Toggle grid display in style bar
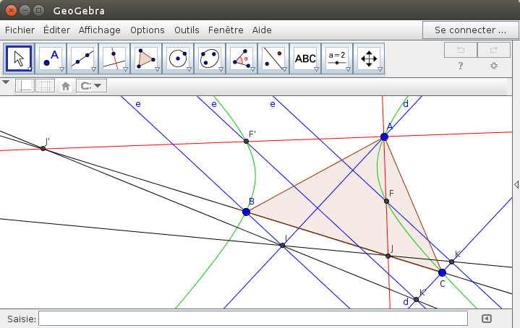 [x=45, y=85]
